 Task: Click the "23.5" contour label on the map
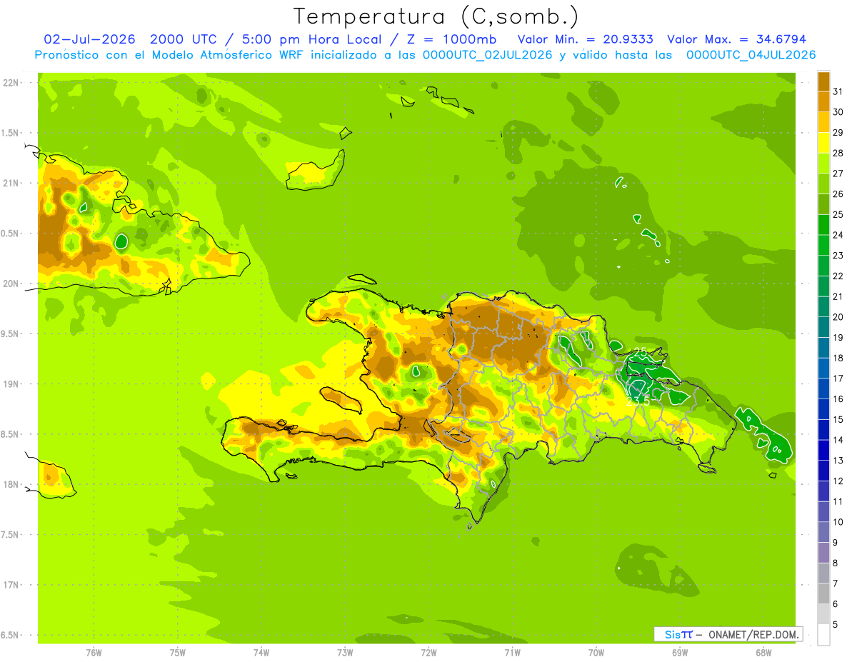[638, 401]
